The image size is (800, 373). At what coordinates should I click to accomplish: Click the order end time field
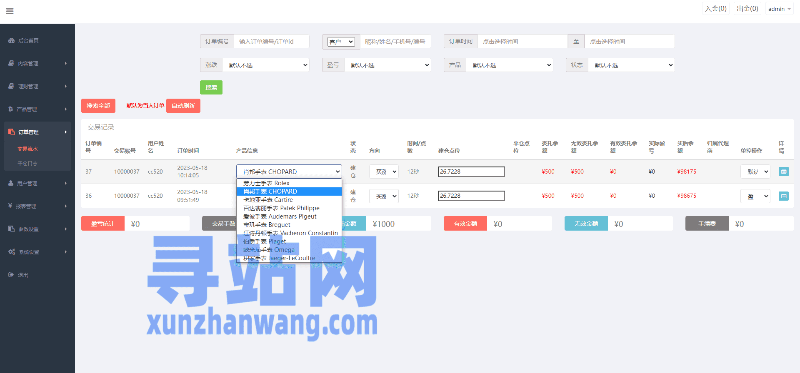[630, 42]
